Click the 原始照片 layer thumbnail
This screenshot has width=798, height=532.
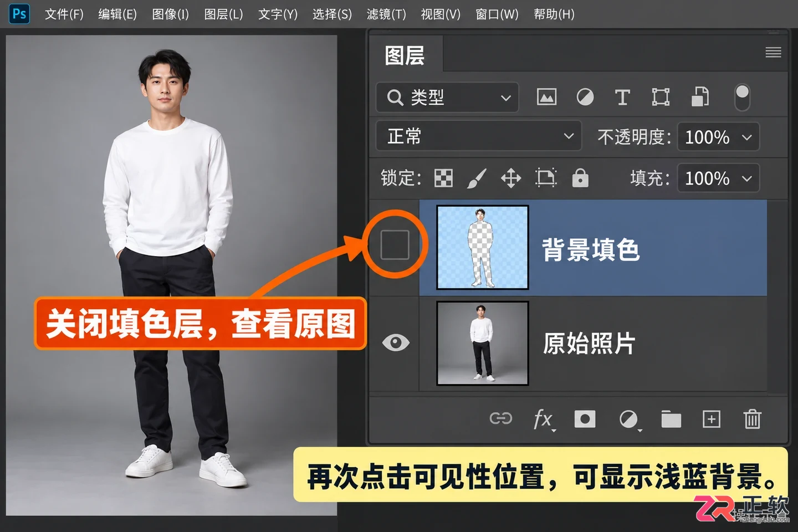483,343
